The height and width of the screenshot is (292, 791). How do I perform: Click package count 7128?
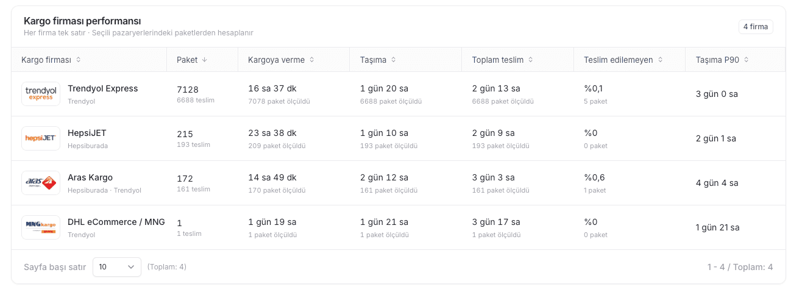tap(188, 90)
